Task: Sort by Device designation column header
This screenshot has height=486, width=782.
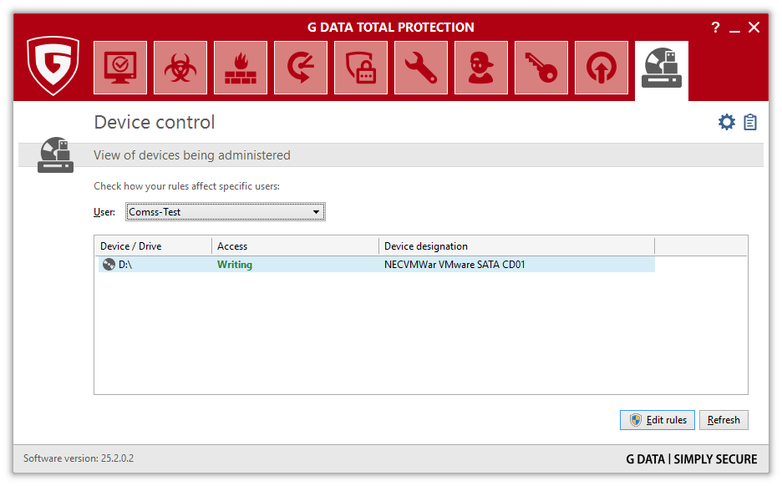Action: 516,246
